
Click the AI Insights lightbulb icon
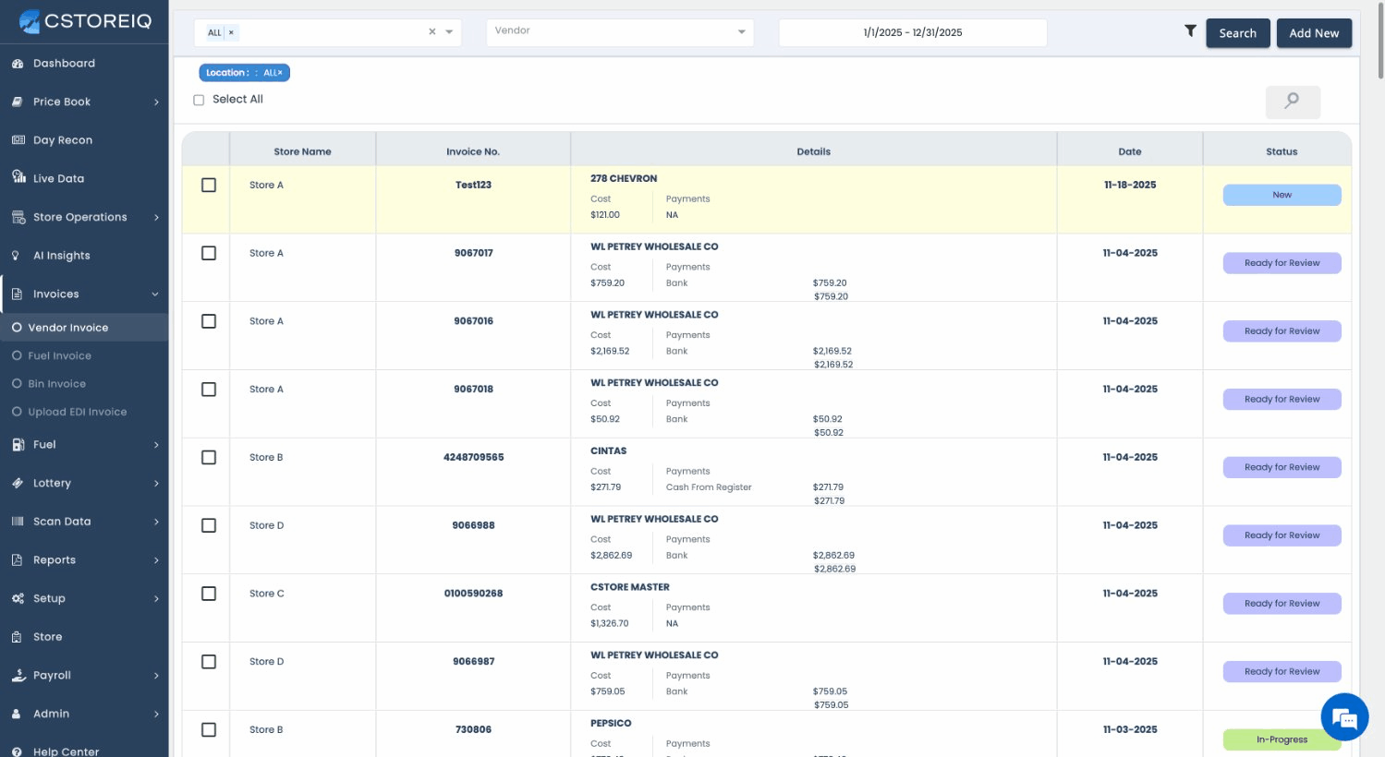pyautogui.click(x=17, y=256)
